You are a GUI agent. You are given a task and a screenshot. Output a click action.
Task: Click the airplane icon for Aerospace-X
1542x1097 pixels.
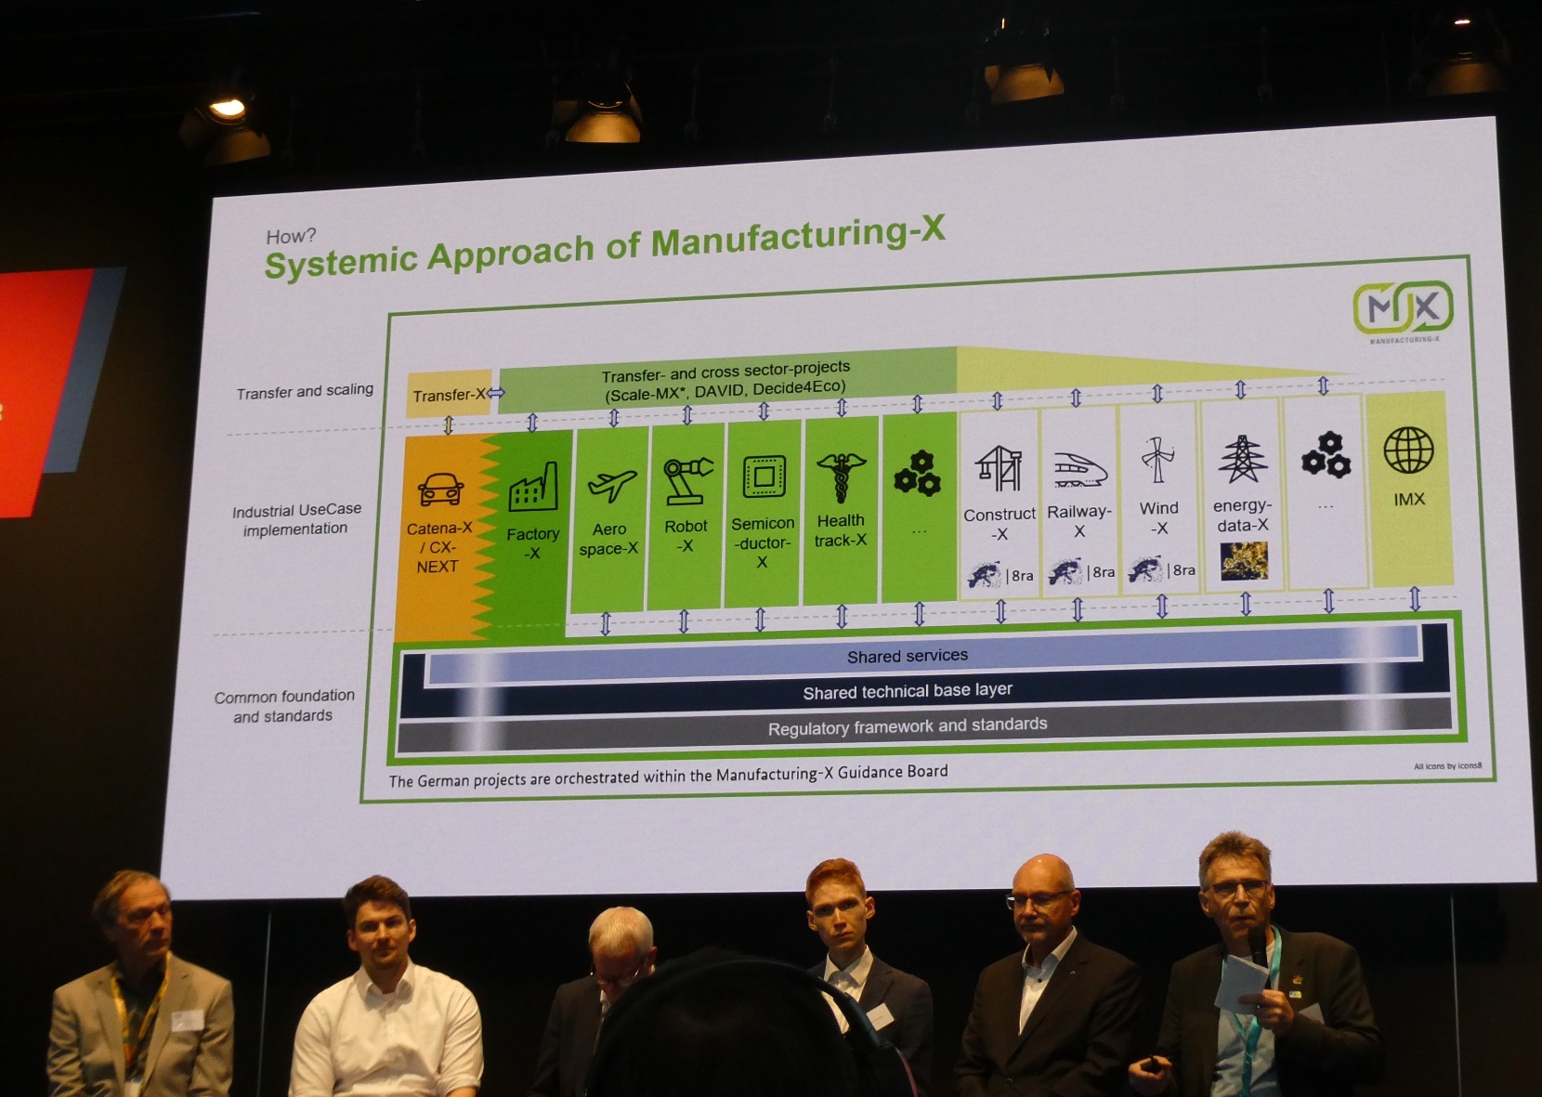[612, 486]
